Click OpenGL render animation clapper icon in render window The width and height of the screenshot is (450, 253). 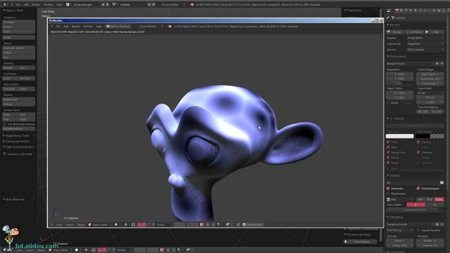pyautogui.click(x=232, y=225)
